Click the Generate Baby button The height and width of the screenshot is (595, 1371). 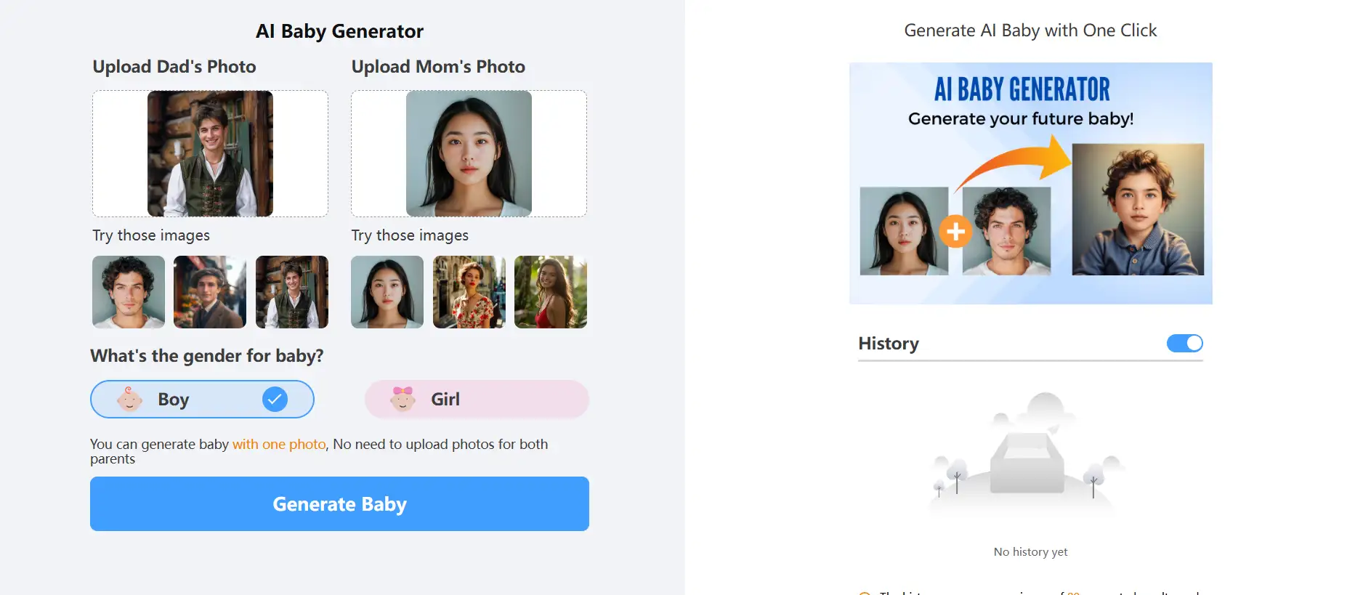pos(339,503)
